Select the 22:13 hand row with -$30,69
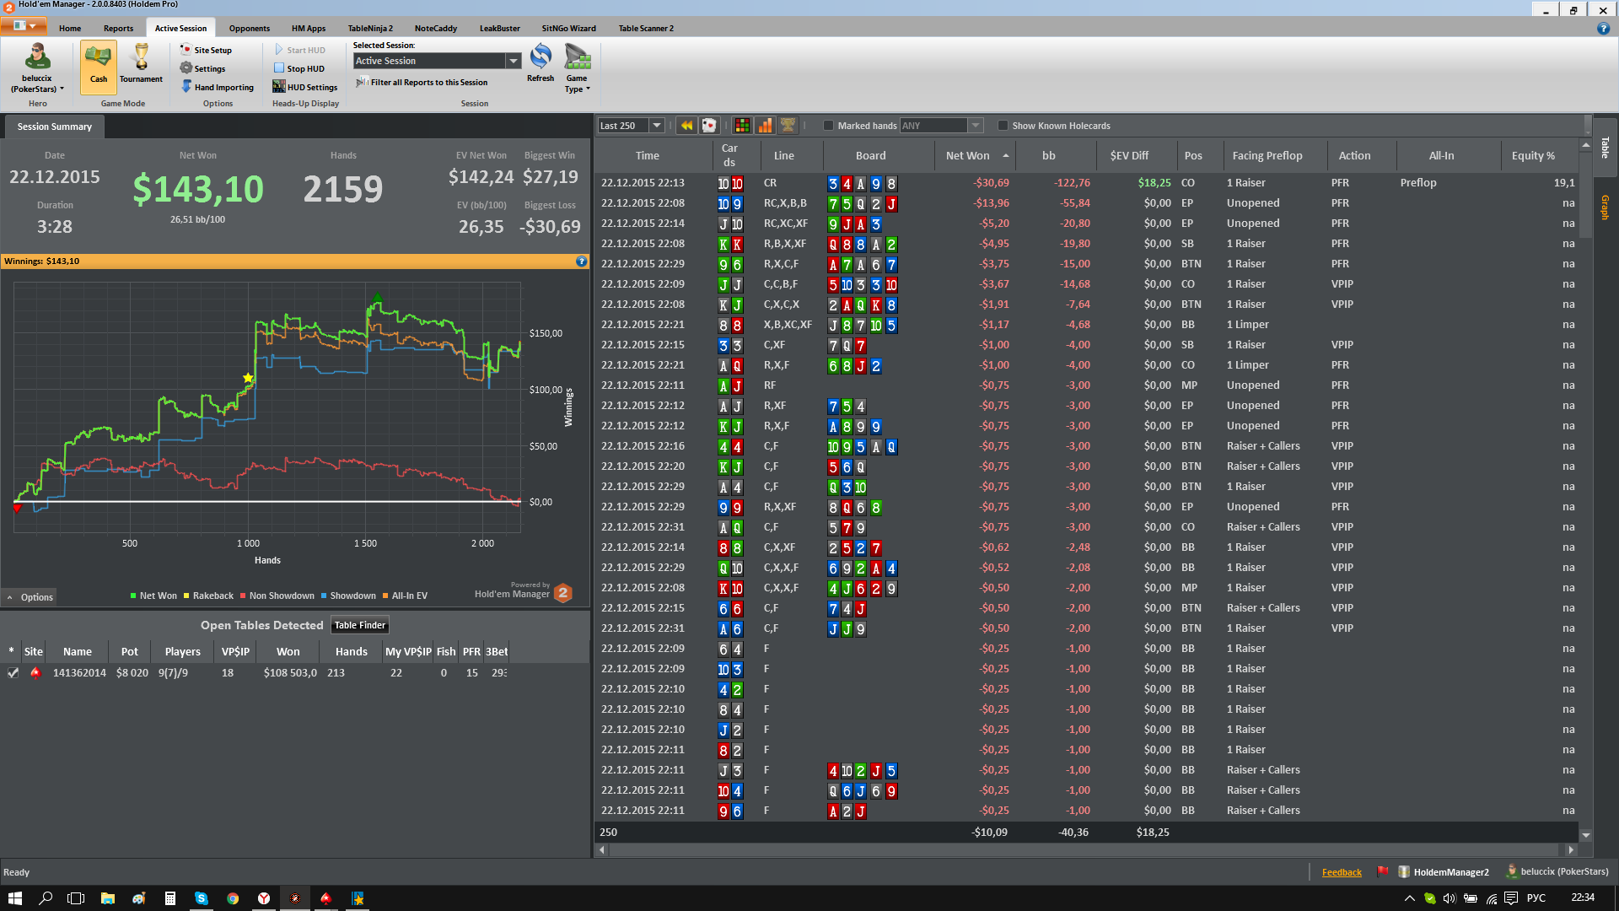 click(x=1086, y=183)
